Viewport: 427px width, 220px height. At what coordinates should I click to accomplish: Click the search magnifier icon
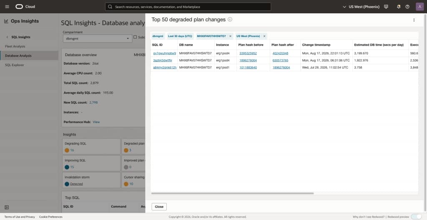click(110, 7)
